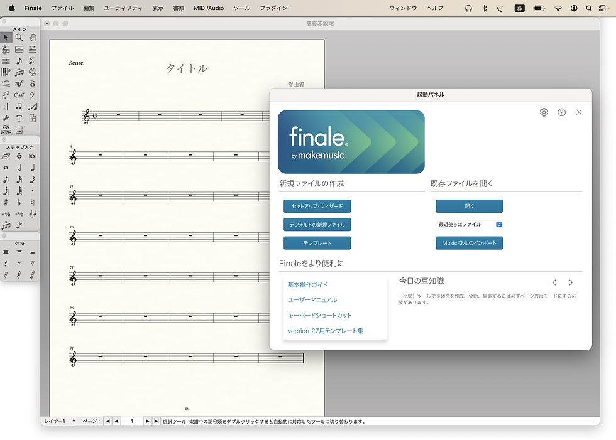Choose the Note Mover tool

pyautogui.click(x=19, y=107)
